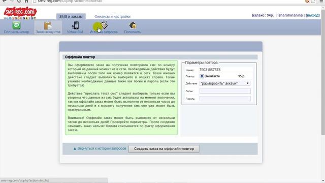Switch to Финансы и настройки tab
Image resolution: width=325 pixels, height=183 pixels.
click(x=112, y=16)
